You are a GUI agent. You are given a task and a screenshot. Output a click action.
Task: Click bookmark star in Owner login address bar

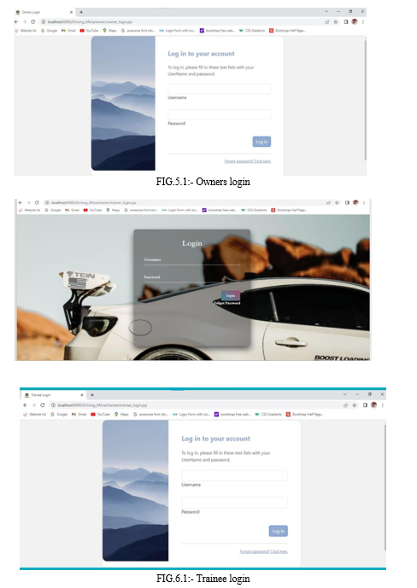click(336, 21)
